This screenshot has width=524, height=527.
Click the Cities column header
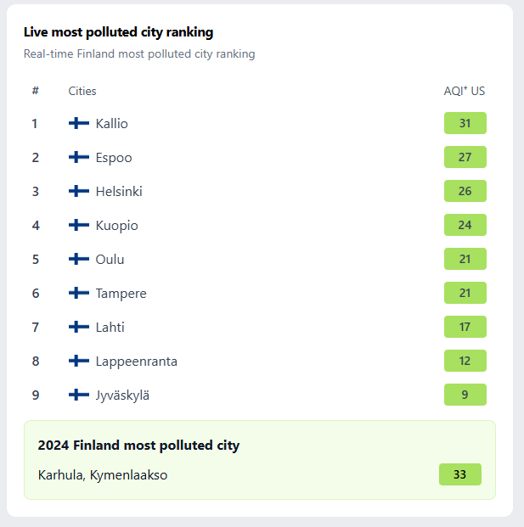(82, 91)
